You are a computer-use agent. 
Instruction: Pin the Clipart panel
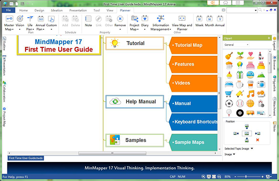[269, 38]
